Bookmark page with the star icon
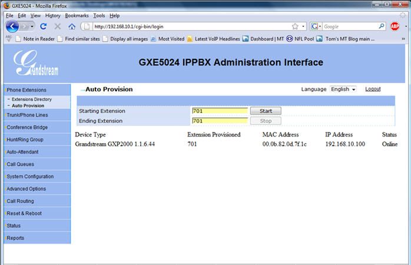Image resolution: width=411 pixels, height=265 pixels. click(294, 26)
